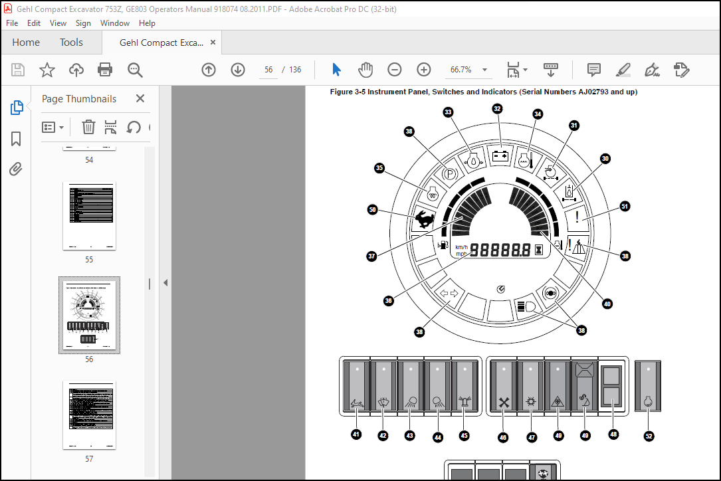Close the Page Thumbnails panel

[x=140, y=98]
